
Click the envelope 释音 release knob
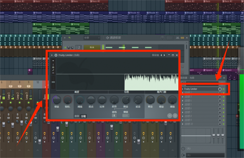pos(126,100)
